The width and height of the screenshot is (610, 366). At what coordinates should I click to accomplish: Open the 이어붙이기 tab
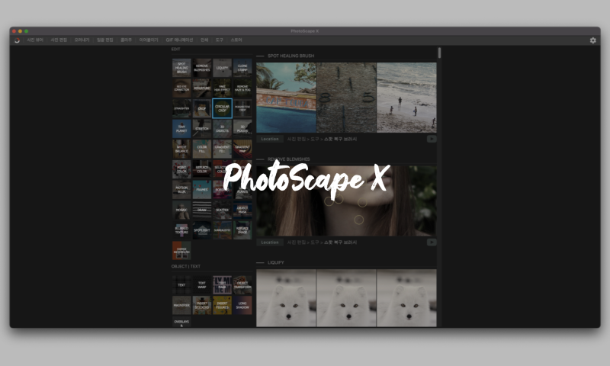coord(149,40)
